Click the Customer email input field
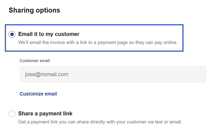This screenshot has height=134, width=221. [113, 74]
